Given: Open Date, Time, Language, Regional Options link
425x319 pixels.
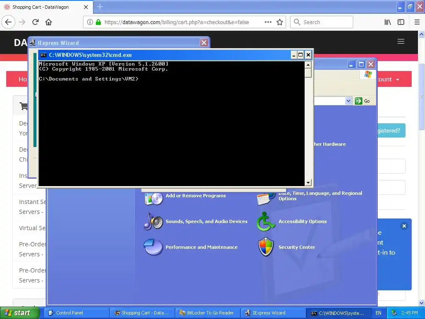Looking at the screenshot, I should 320,196.
